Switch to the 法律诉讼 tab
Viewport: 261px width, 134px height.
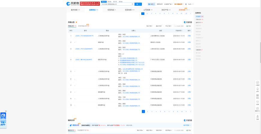(93, 10)
